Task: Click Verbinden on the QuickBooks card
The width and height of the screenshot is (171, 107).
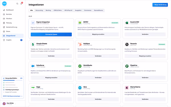Action: (x=98, y=78)
